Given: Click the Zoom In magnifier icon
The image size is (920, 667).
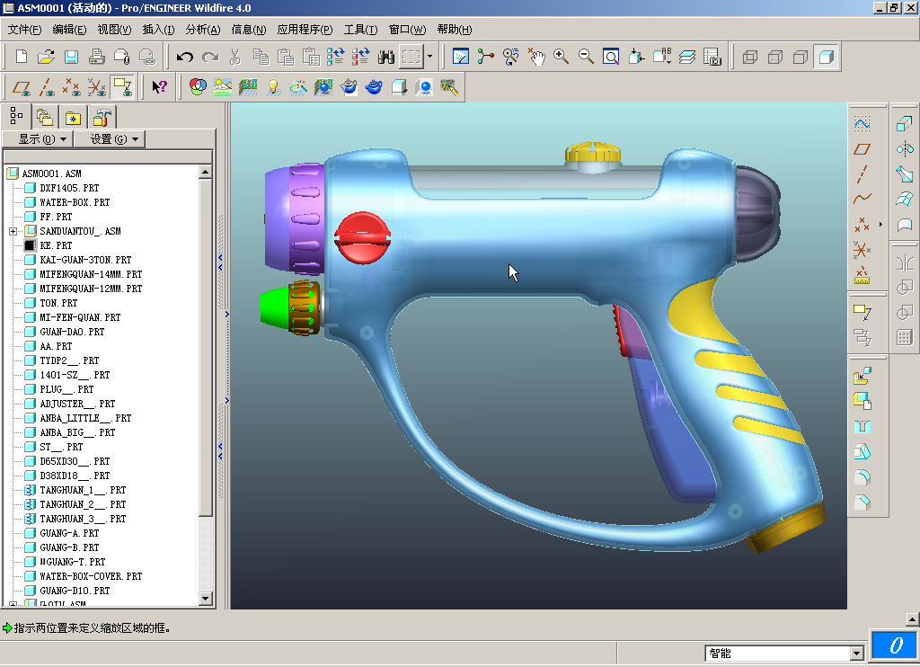Looking at the screenshot, I should point(561,57).
